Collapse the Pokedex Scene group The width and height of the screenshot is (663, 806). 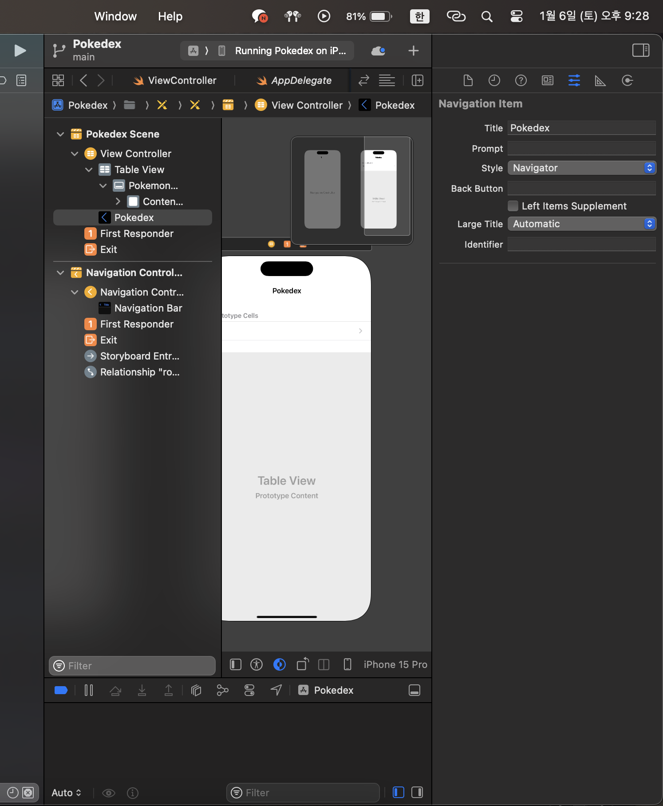coord(60,134)
